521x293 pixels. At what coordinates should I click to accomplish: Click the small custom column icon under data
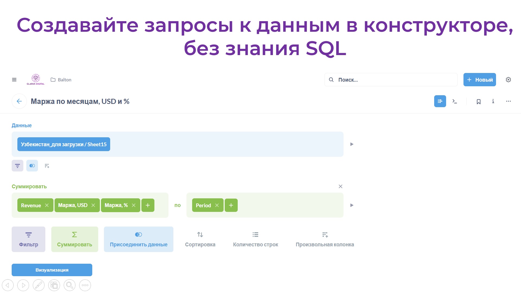[47, 166]
